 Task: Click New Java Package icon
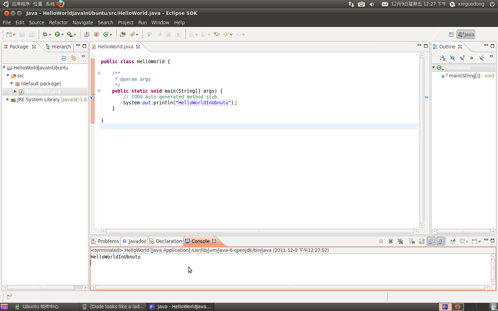(96, 34)
